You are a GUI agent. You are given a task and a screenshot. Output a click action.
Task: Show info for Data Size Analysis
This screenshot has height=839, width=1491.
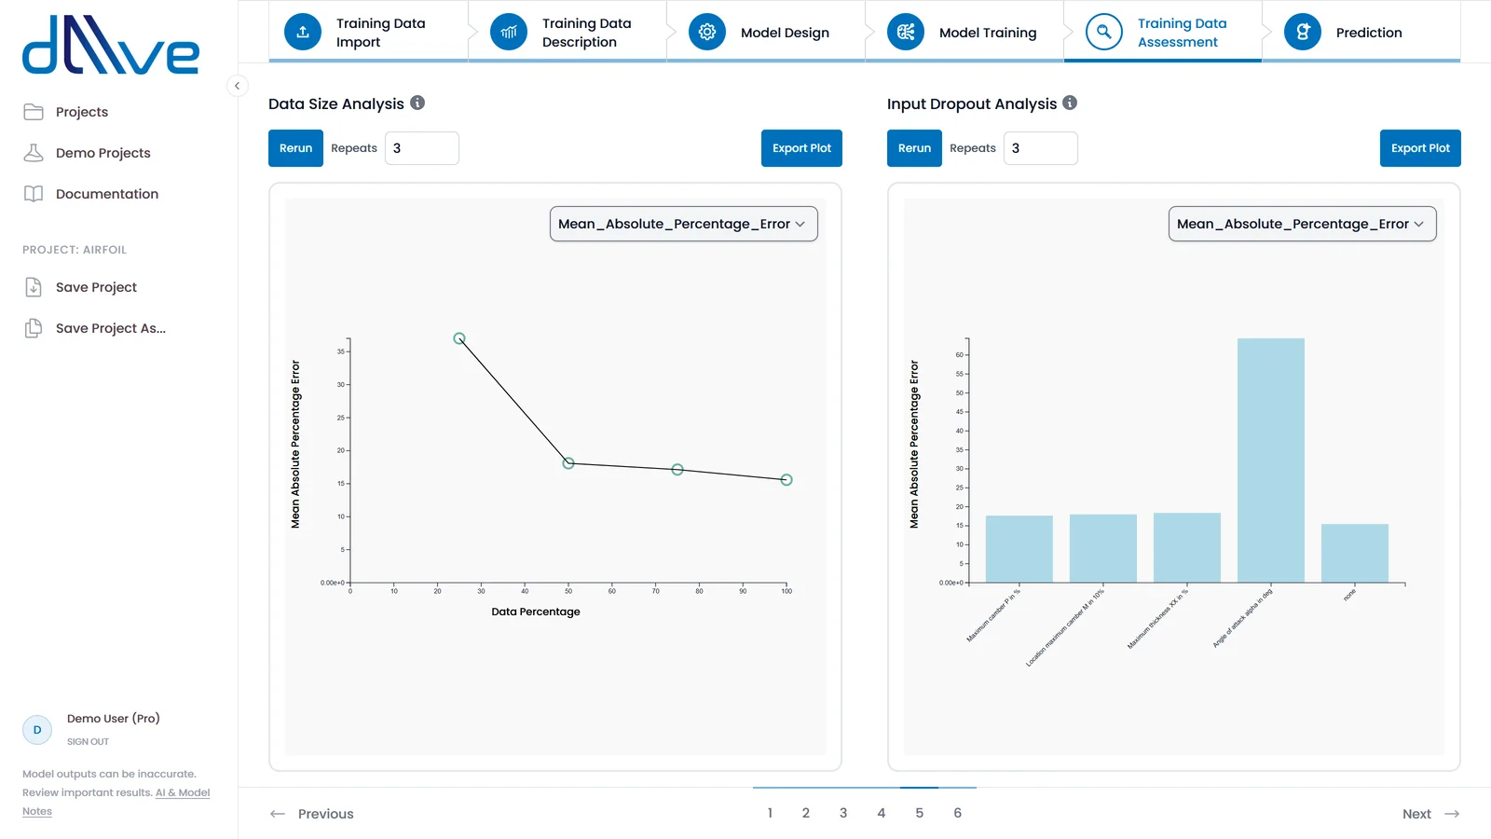tap(417, 103)
